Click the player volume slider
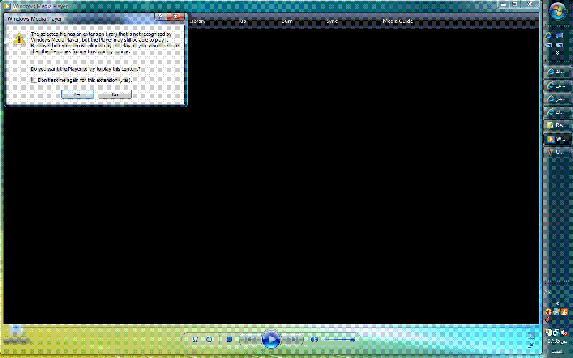573x358 pixels. 339,340
